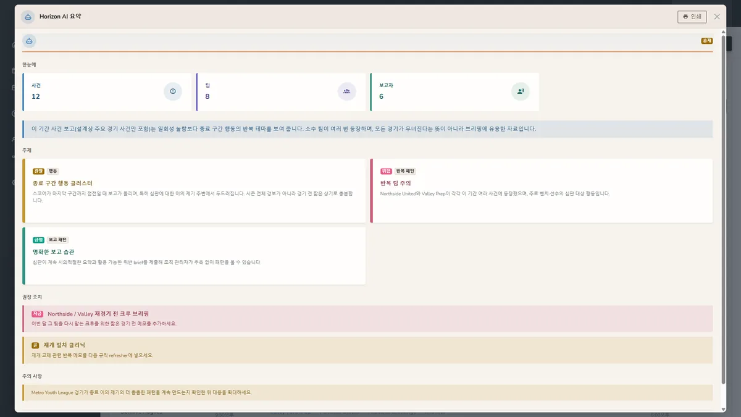The image size is (741, 417).
Task: Click the dialog's vertical scrollbar
Action: pos(724,210)
